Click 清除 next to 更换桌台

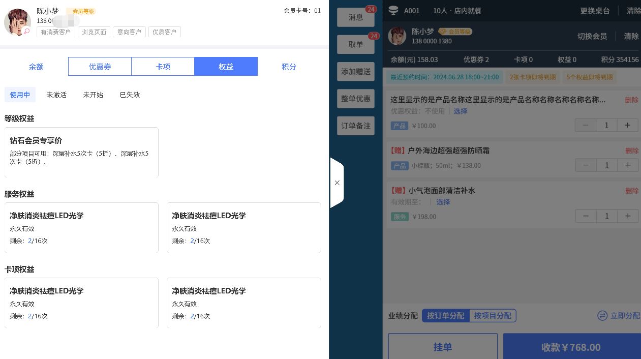pos(633,11)
